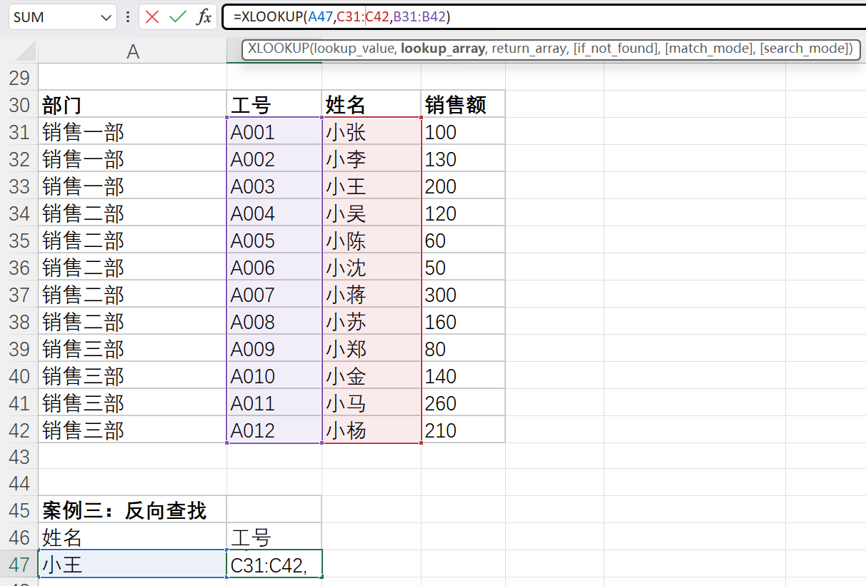Click cell A001 in the purple highlighted range
Viewport: 866px width, 586px height.
click(x=274, y=131)
